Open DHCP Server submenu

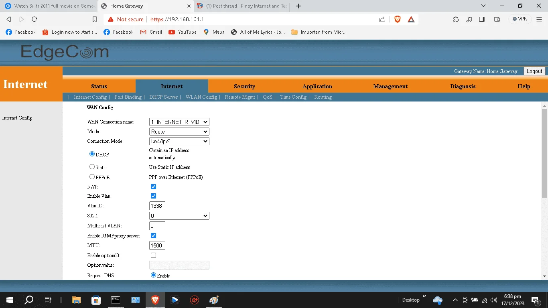[163, 97]
